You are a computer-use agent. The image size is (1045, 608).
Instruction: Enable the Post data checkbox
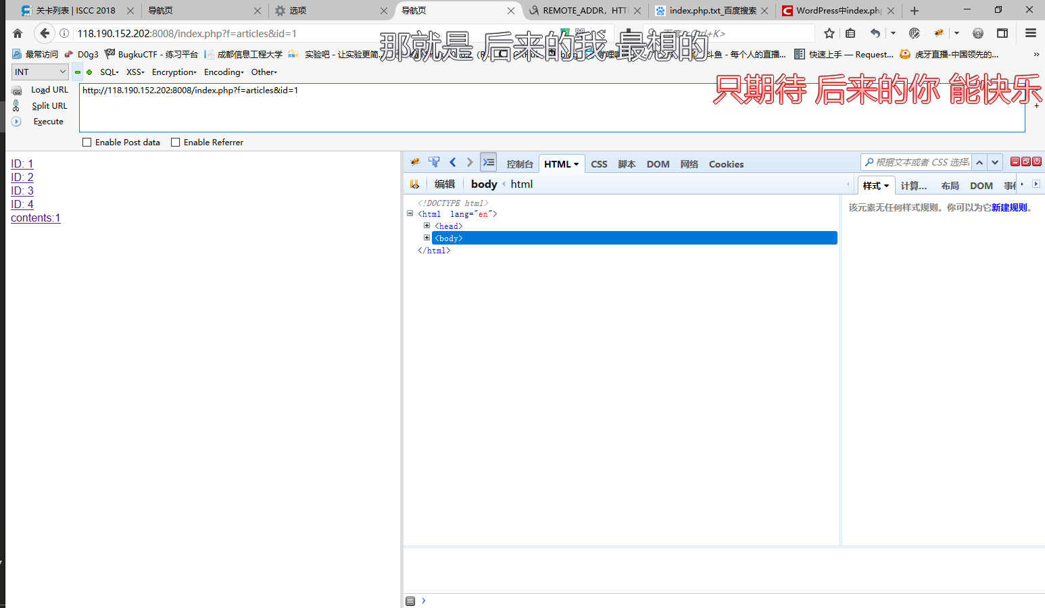point(87,142)
